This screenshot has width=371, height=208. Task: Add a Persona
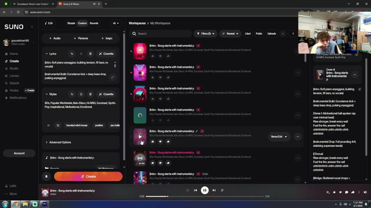81,38
